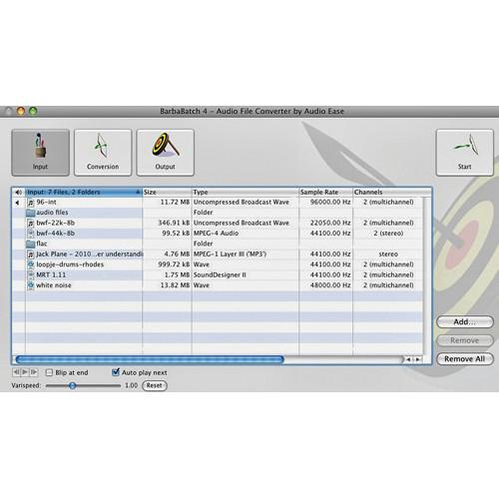Sort list by Type column
Image resolution: width=499 pixels, height=499 pixels.
(x=246, y=192)
